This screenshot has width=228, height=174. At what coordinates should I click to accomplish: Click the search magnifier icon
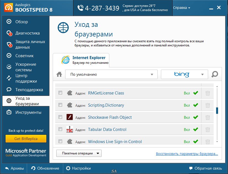(215, 74)
